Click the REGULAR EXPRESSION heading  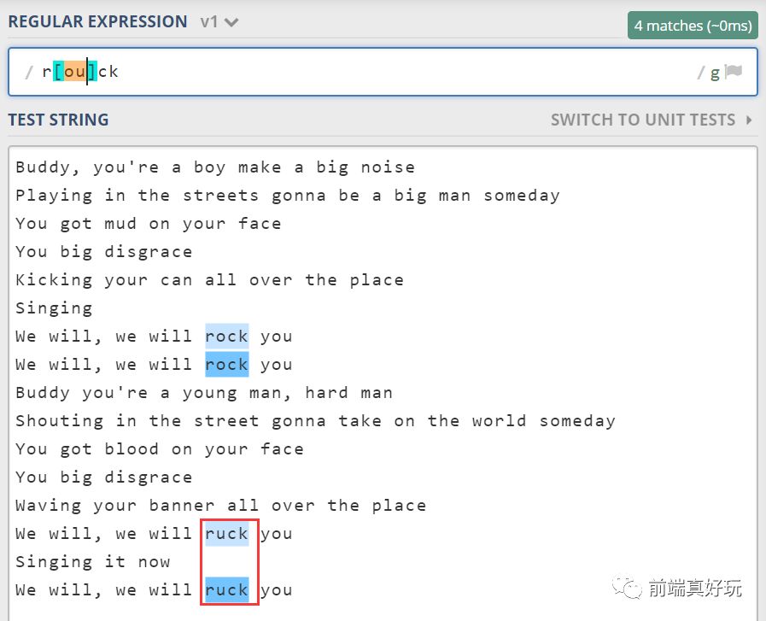(x=97, y=21)
